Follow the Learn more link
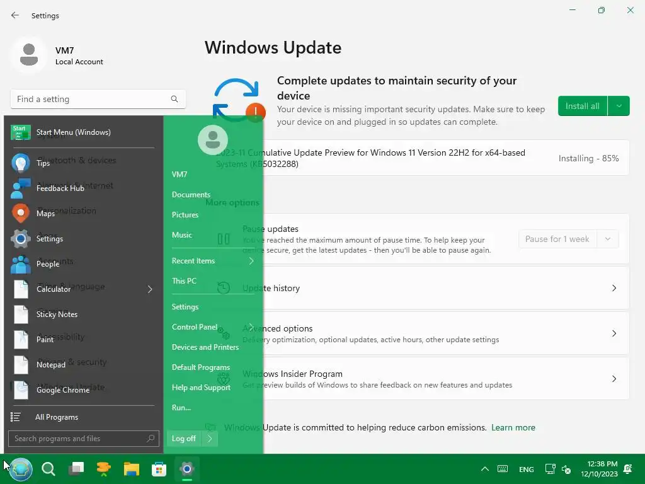Screen dimensions: 645x484 (x=513, y=428)
